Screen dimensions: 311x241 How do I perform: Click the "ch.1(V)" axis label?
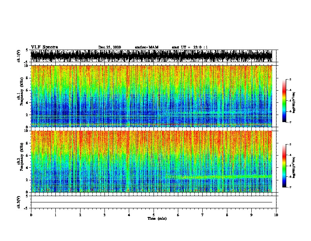coord(18,56)
